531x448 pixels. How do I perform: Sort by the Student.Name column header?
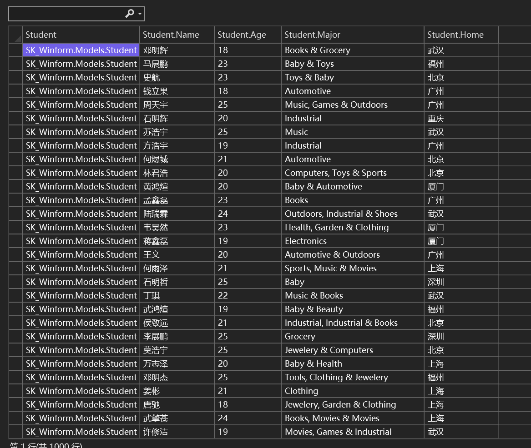click(177, 35)
